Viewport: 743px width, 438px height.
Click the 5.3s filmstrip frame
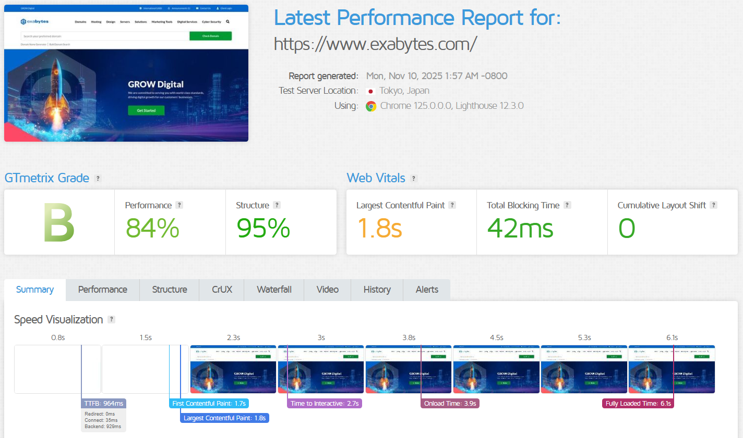[584, 369]
